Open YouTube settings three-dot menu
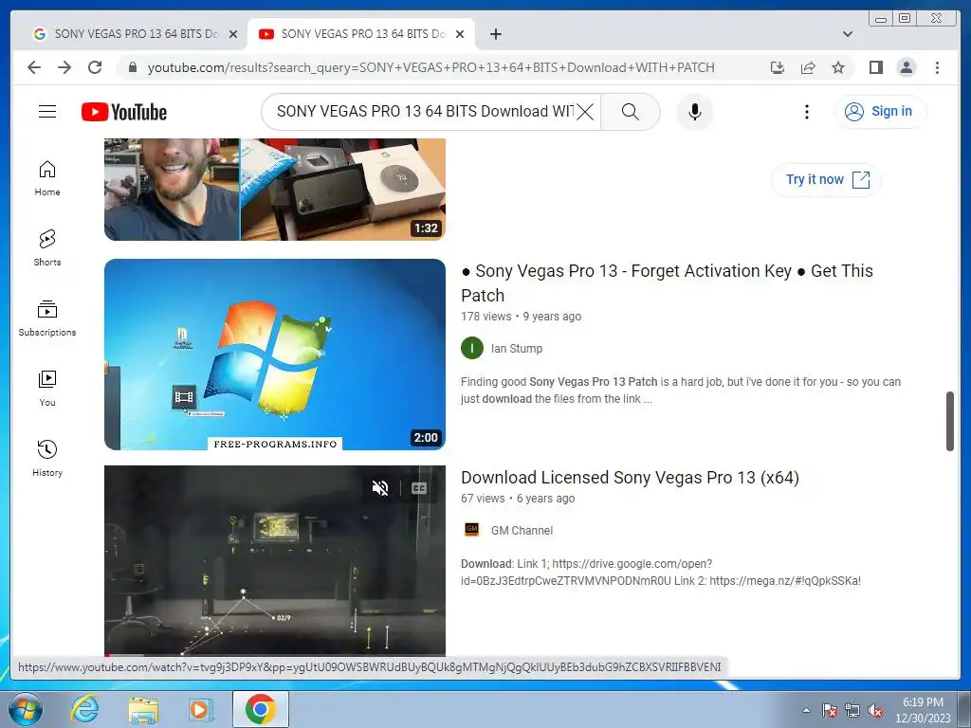The height and width of the screenshot is (728, 971). point(806,112)
